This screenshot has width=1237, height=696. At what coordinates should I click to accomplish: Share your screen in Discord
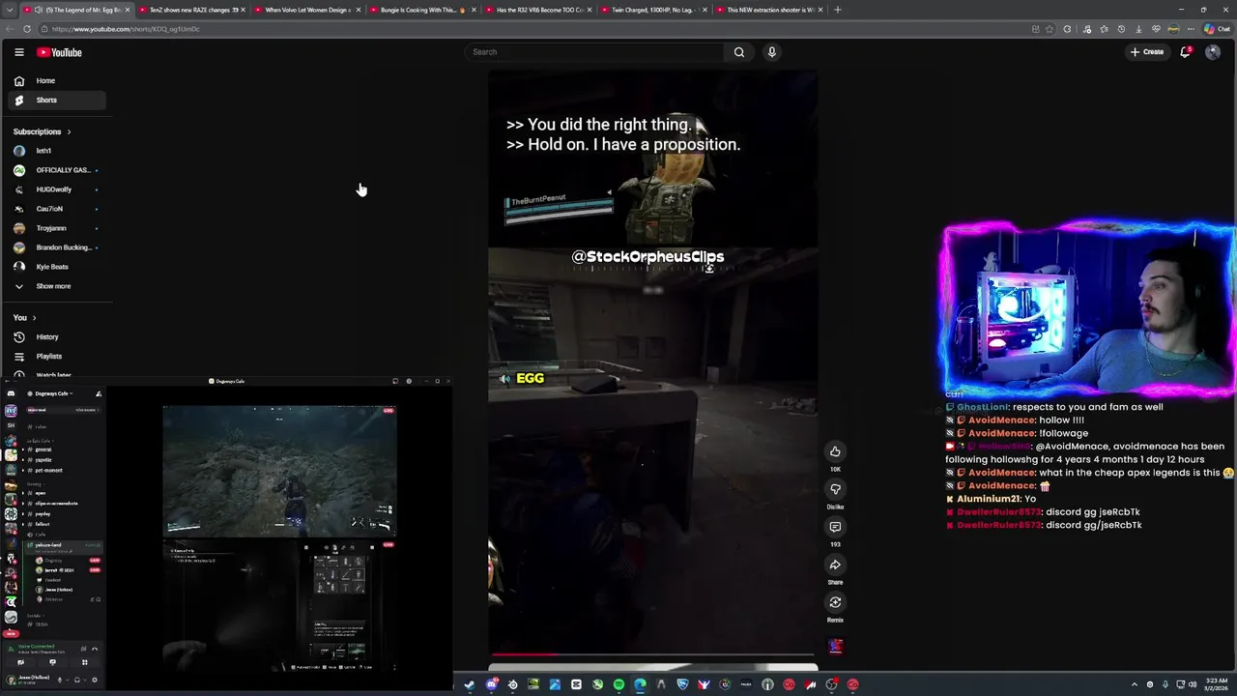point(53,662)
